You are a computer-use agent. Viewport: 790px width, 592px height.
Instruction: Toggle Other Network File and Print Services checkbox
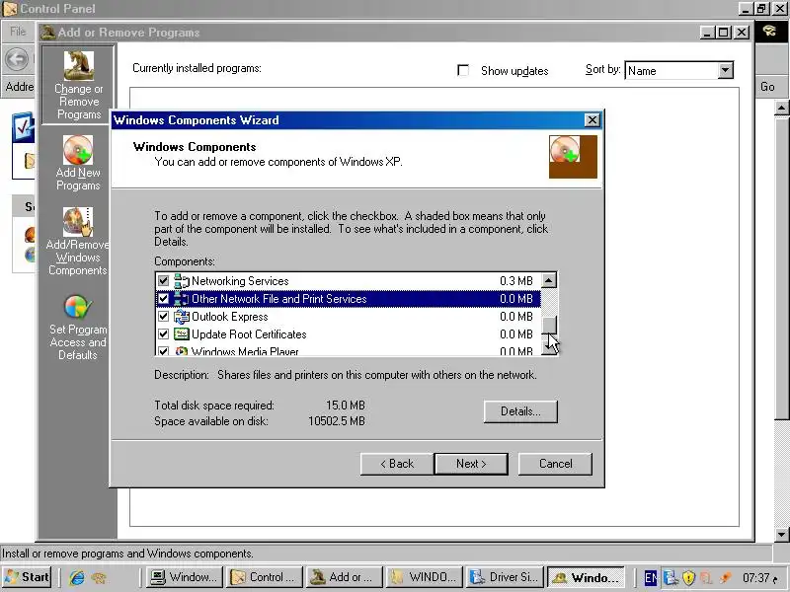pyautogui.click(x=163, y=299)
